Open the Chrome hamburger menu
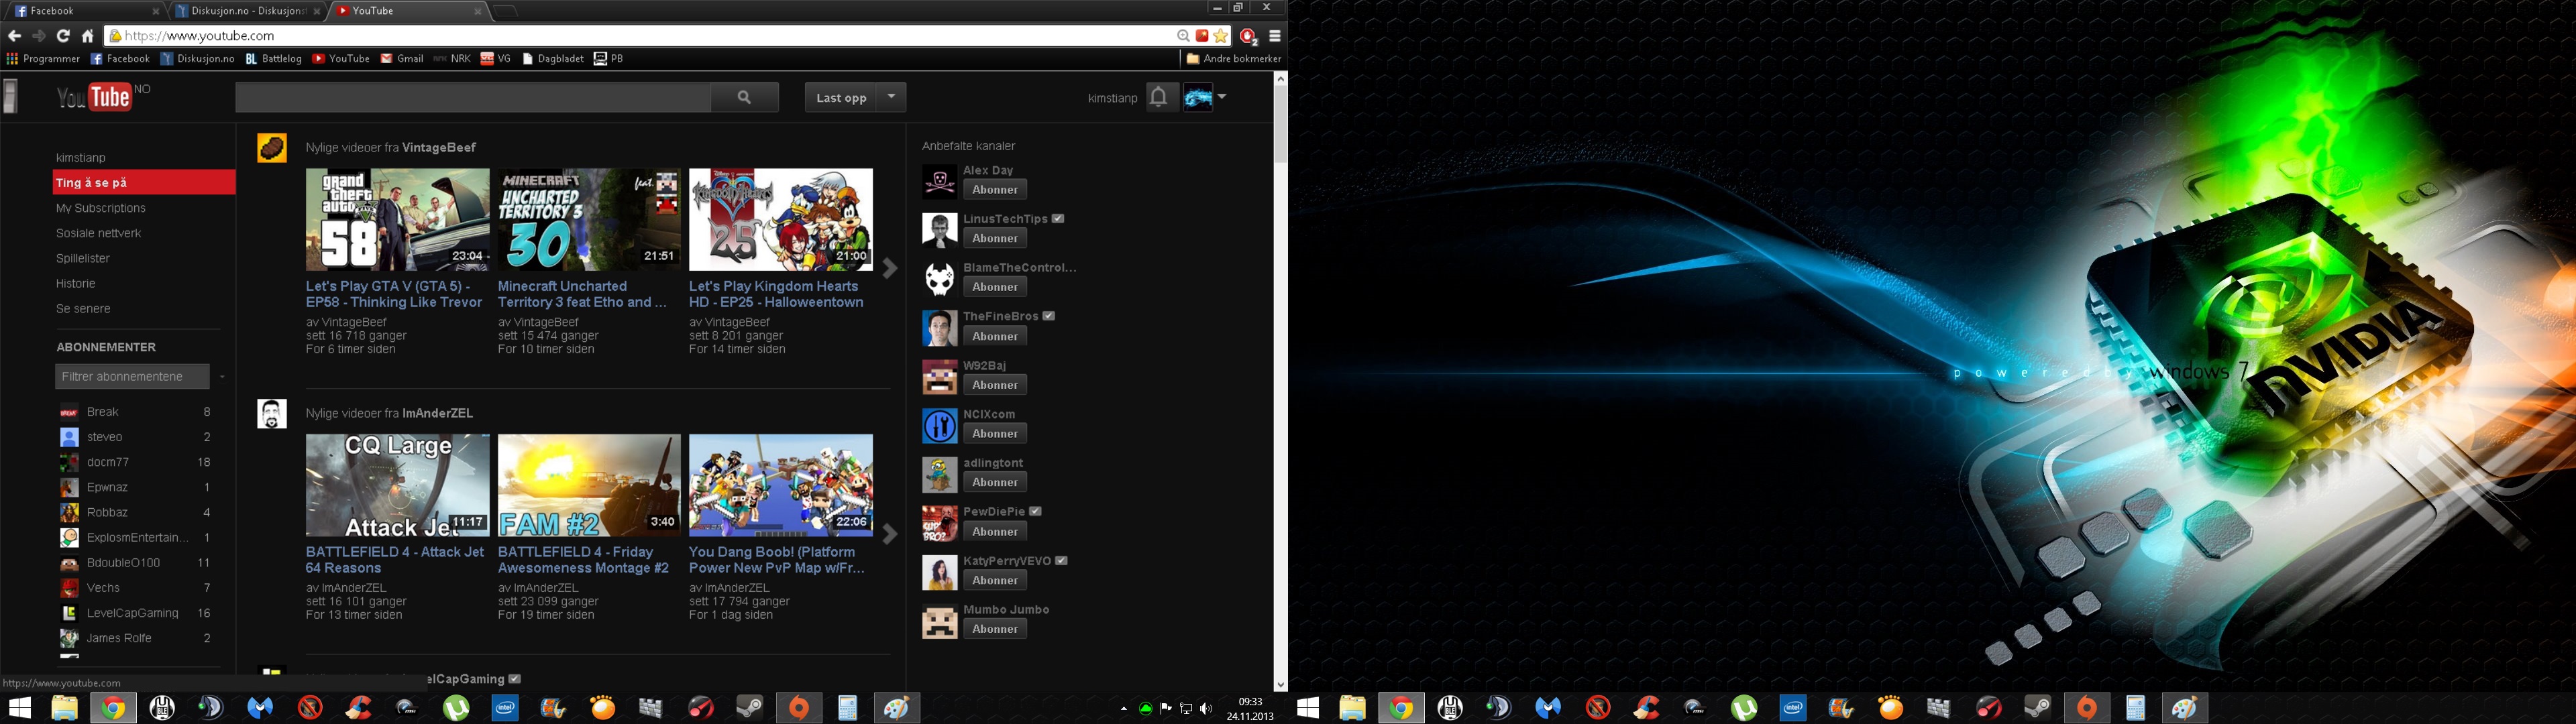The height and width of the screenshot is (724, 2576). (x=1274, y=36)
